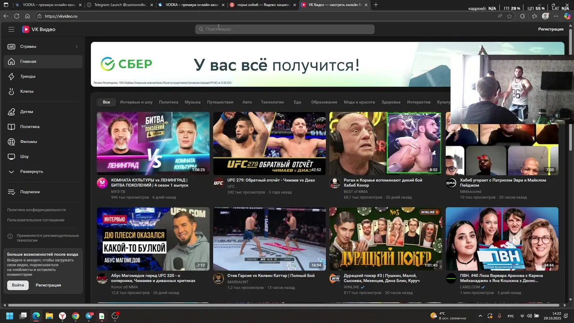Open the MMAscored channel avatar

451,183
